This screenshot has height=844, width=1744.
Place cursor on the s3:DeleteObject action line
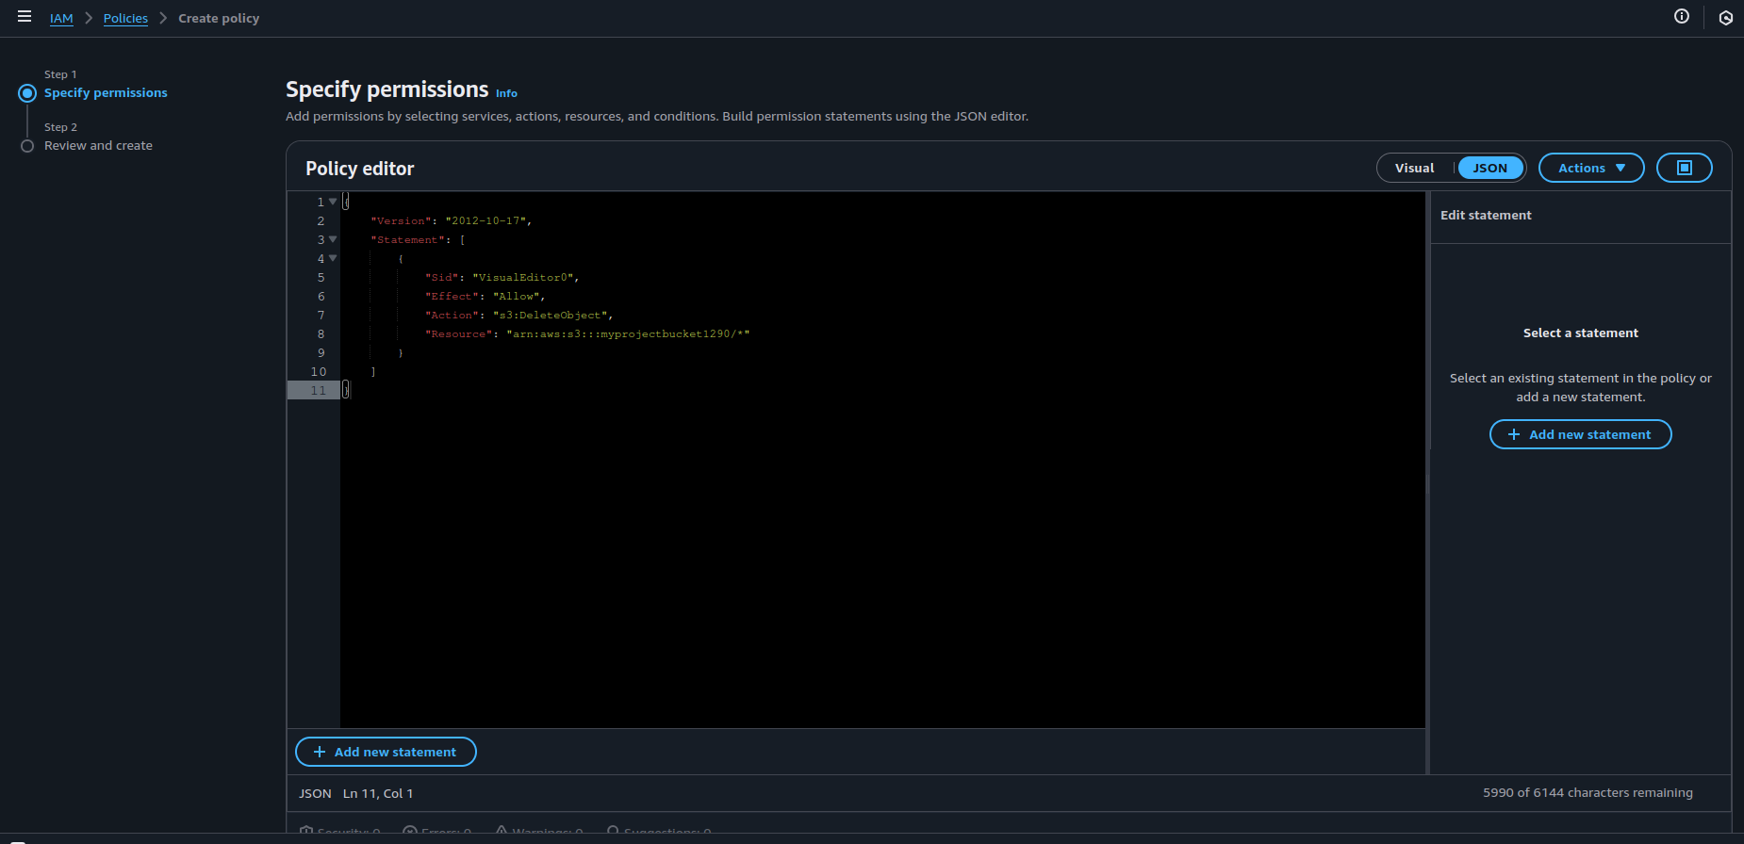coord(551,316)
